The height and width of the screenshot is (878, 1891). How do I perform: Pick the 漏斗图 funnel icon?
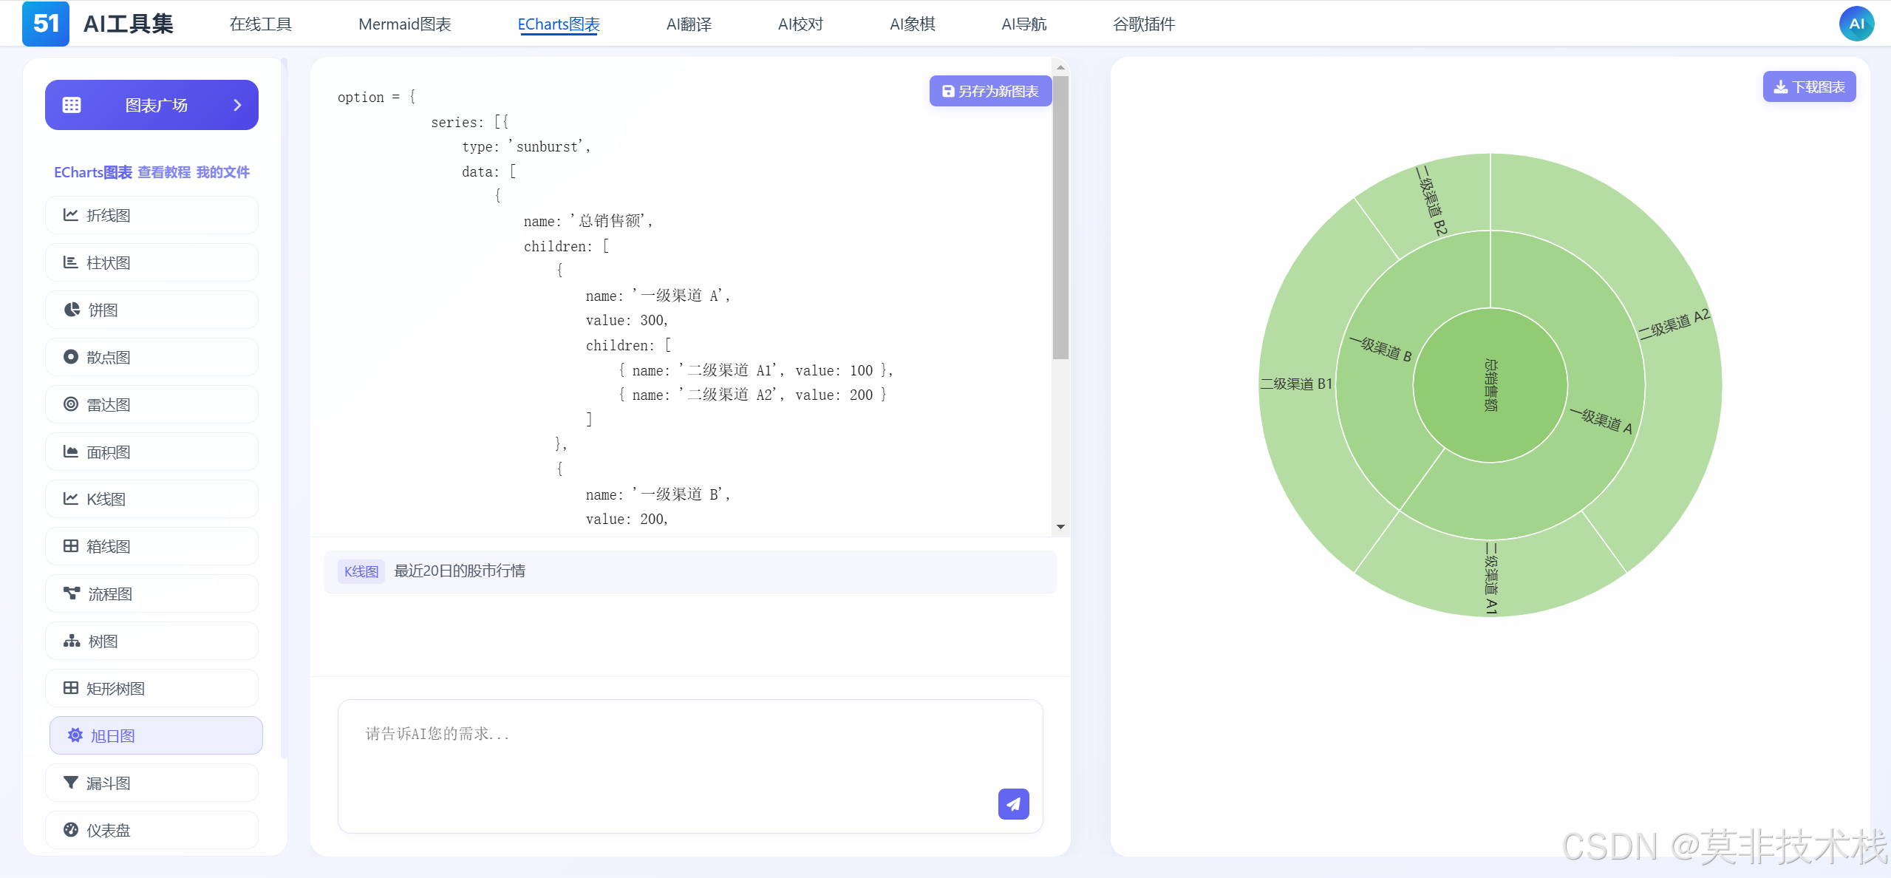71,783
